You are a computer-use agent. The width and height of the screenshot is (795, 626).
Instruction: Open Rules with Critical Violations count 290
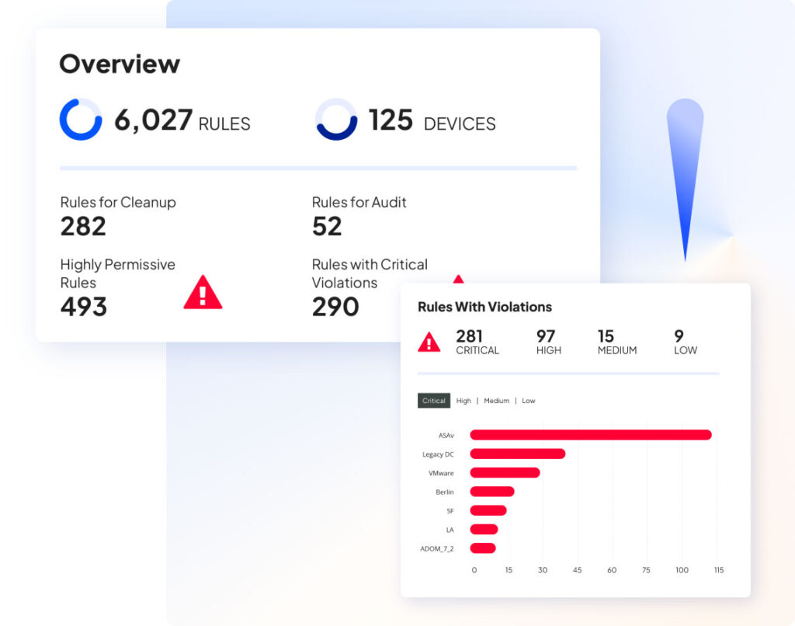tap(335, 306)
